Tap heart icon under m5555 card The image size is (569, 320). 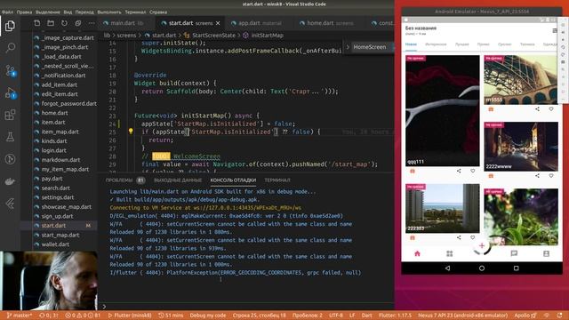coord(551,108)
